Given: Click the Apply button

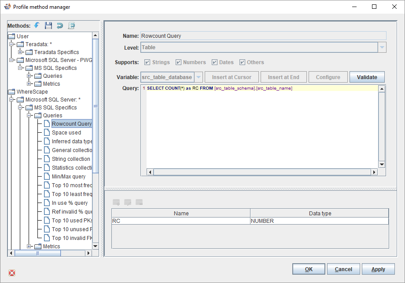Looking at the screenshot, I should point(378,269).
